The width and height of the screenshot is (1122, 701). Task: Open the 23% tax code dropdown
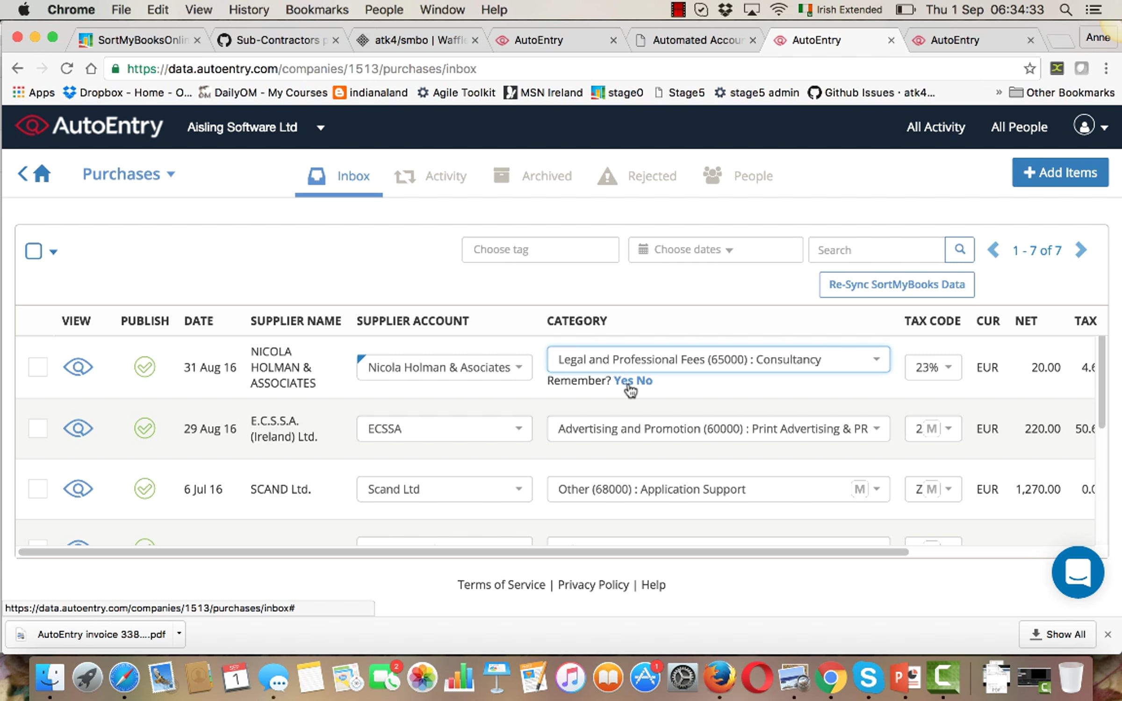click(x=933, y=367)
